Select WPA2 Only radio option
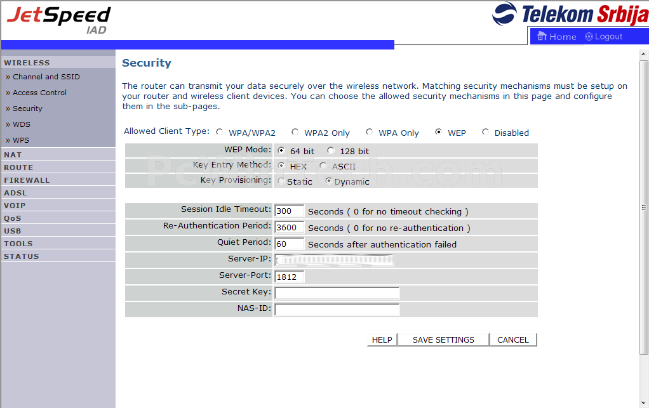 point(295,132)
